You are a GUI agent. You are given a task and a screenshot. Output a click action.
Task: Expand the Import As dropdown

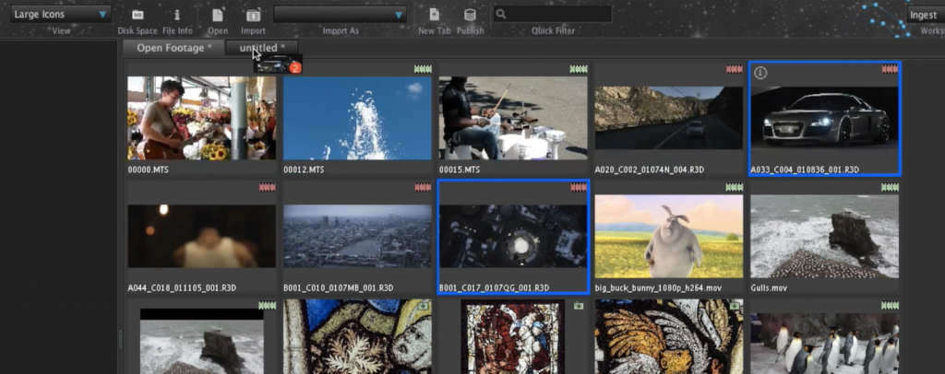tap(341, 15)
